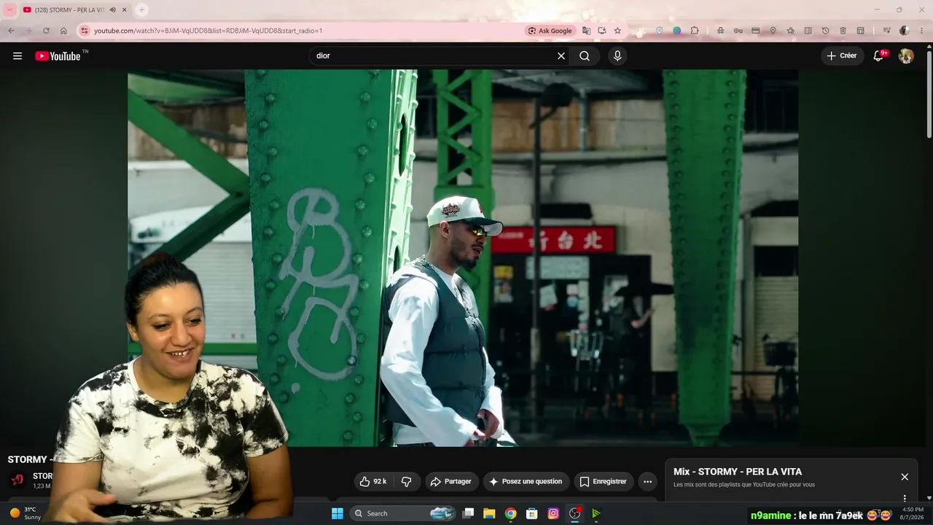The width and height of the screenshot is (933, 525).
Task: Open the Créer menu
Action: click(x=842, y=56)
